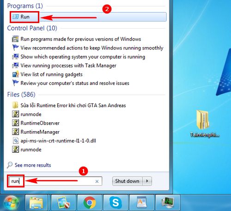Clear the search box with X button
The width and height of the screenshot is (231, 211).
97,181
